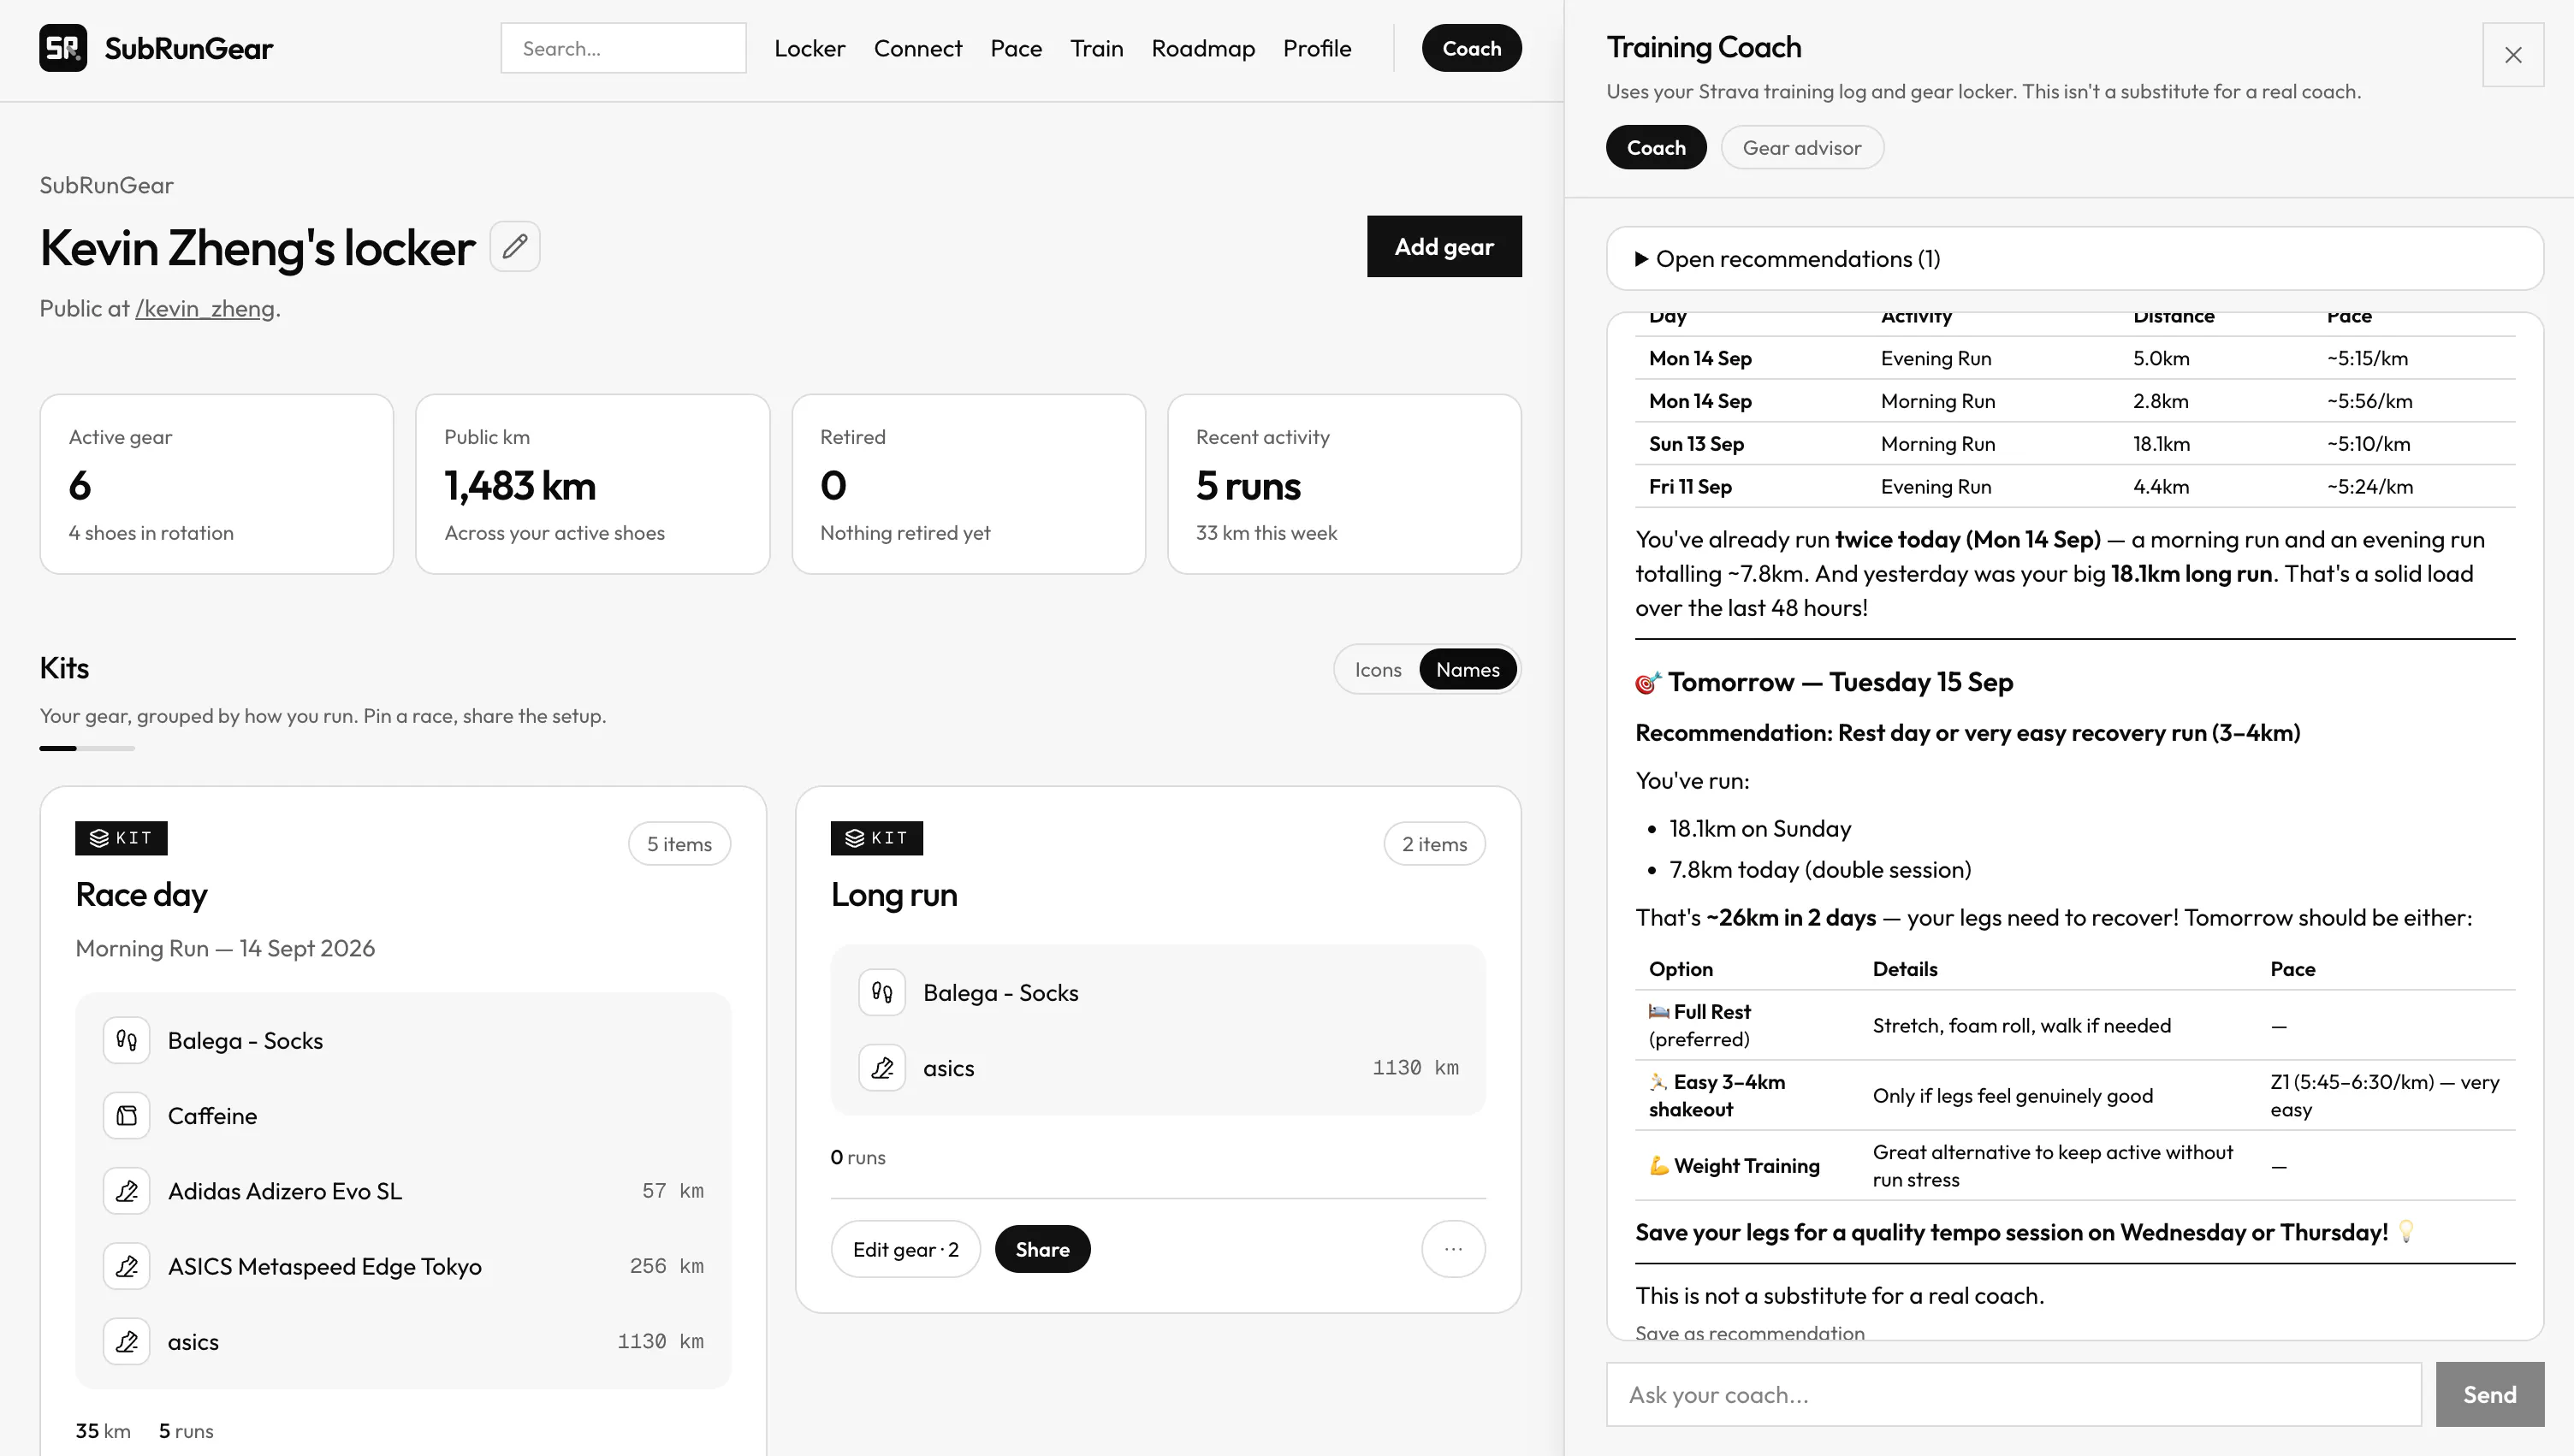Click the ~5:15/km pace cell

click(x=2367, y=358)
